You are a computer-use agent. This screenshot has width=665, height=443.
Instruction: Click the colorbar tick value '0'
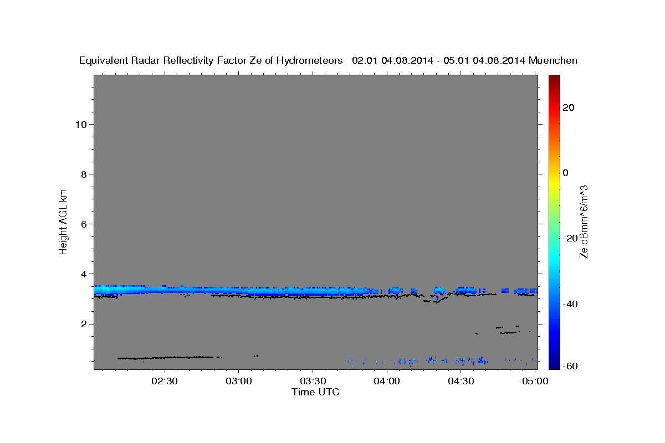[x=565, y=173]
